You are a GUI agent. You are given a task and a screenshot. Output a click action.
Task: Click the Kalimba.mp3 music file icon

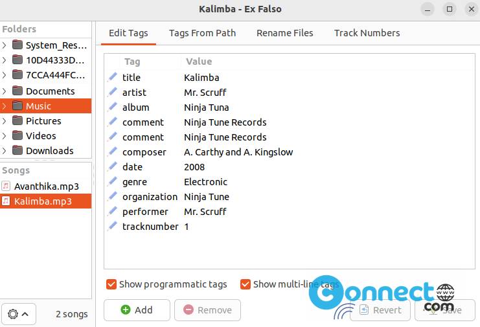[x=6, y=201]
